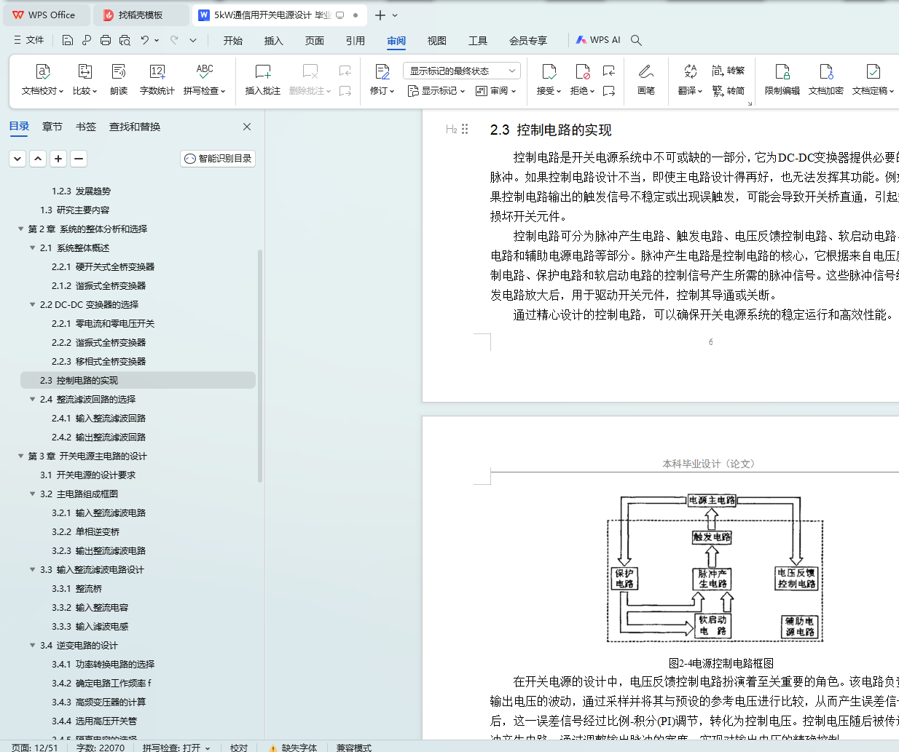Collapse the 2.4 整流滤波回路的选择 node

coord(32,399)
